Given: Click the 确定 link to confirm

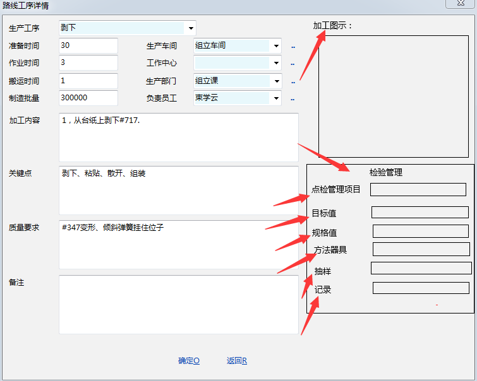Looking at the screenshot, I should 188,361.
